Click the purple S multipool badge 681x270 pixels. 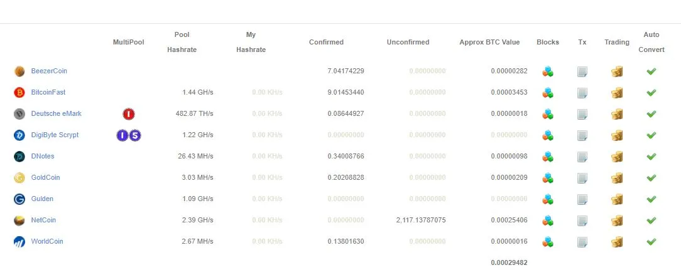click(x=135, y=135)
